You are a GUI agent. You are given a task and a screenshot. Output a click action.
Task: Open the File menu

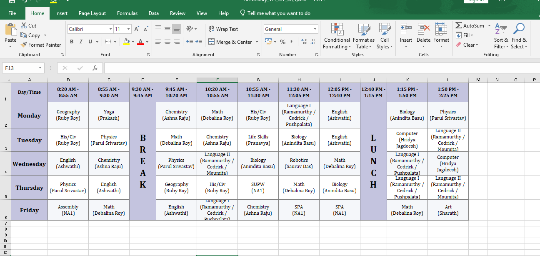coord(12,13)
